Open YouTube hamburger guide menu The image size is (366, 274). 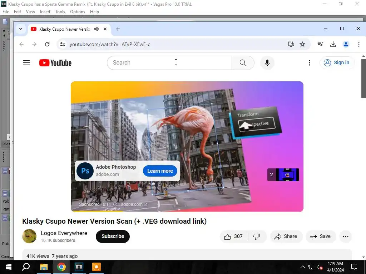pos(26,63)
